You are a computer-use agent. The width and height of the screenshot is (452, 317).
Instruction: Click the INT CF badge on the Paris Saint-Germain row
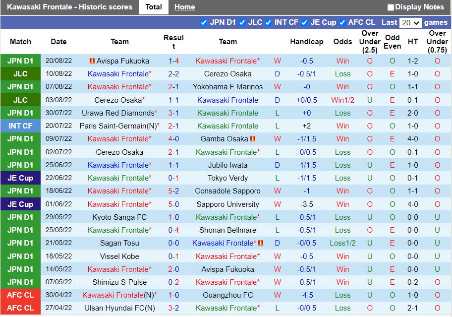click(x=20, y=126)
